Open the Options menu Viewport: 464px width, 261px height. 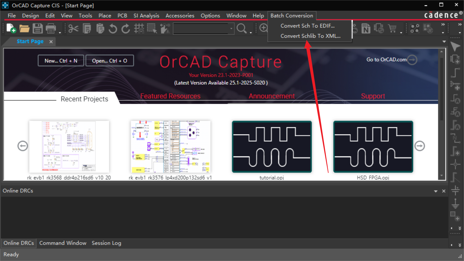(x=210, y=16)
